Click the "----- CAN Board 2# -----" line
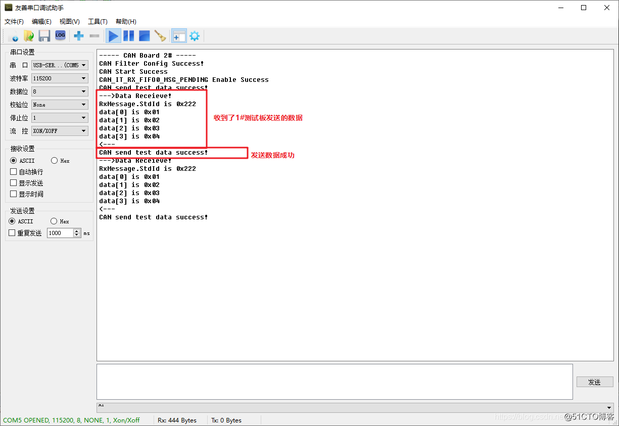The image size is (619, 426). pyautogui.click(x=148, y=56)
